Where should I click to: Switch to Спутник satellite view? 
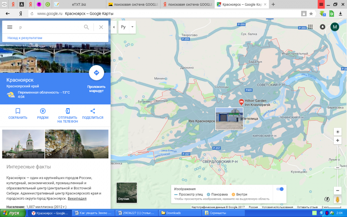pos(126,193)
